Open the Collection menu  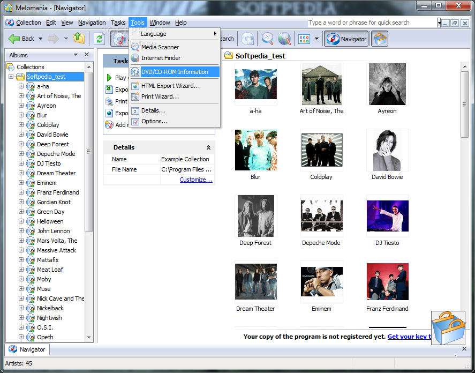(28, 23)
